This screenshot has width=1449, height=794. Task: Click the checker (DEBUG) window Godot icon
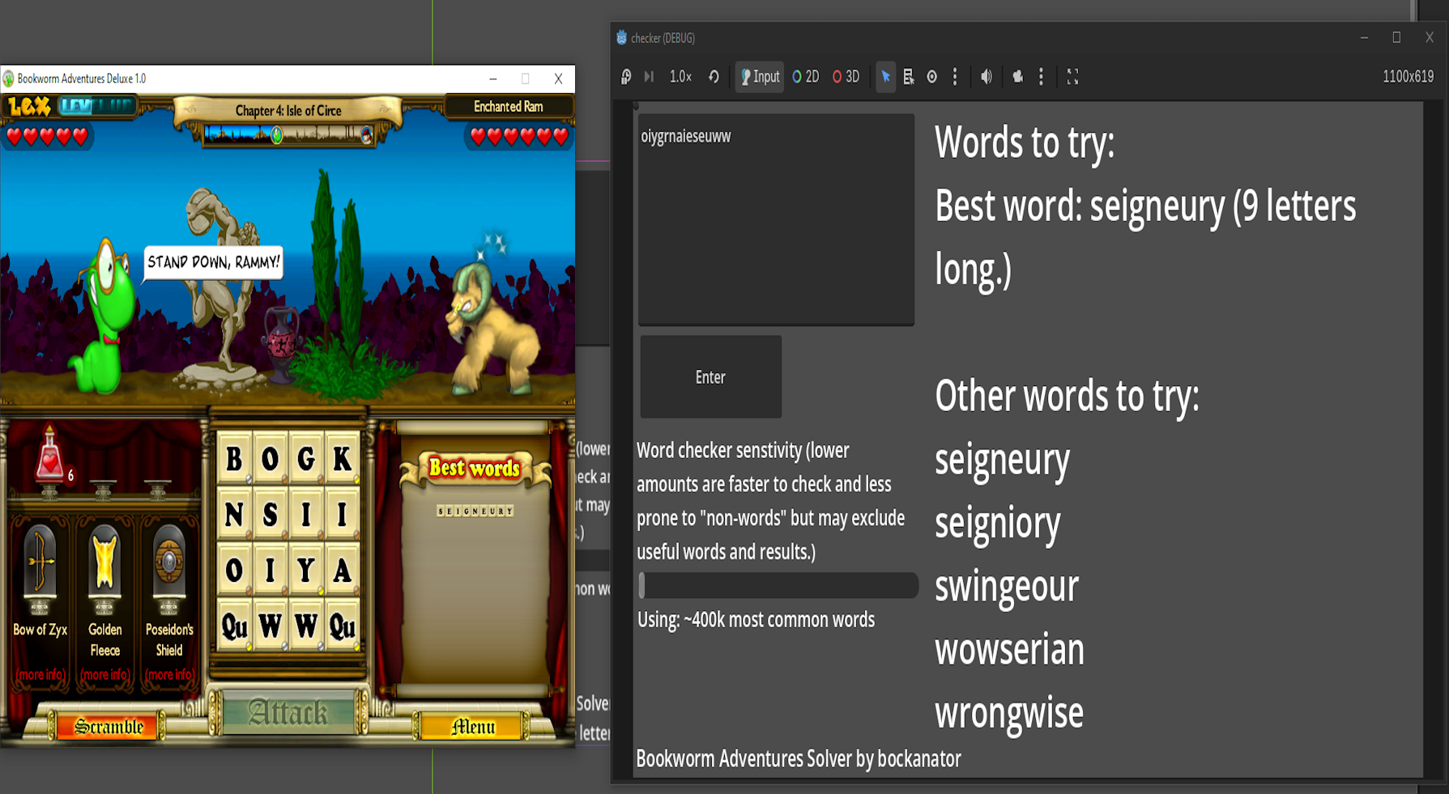coord(621,38)
